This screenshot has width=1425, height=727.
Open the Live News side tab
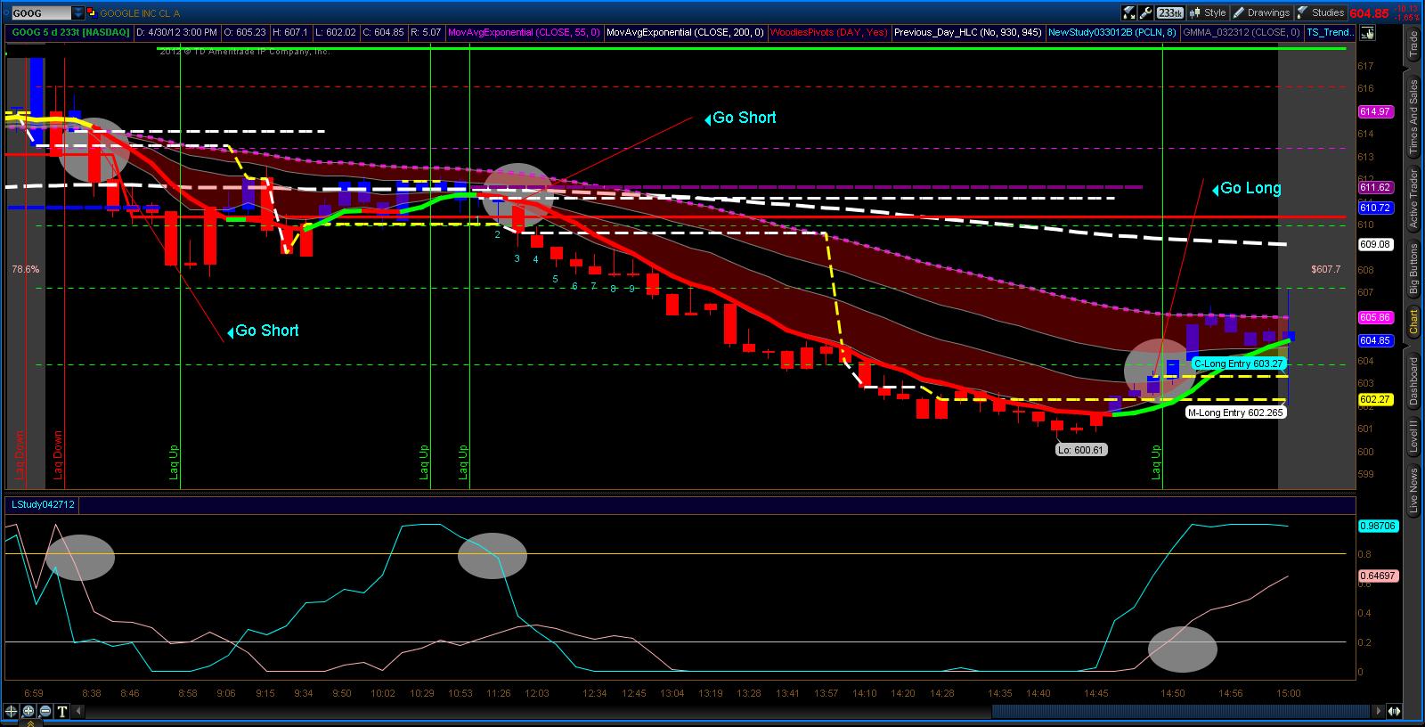click(1414, 491)
